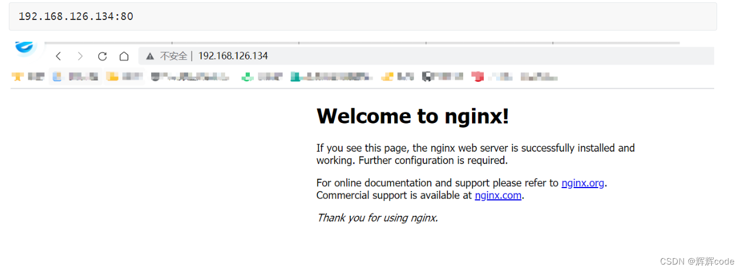The height and width of the screenshot is (271, 743).
Task: Click the 'Welcome to nginx!' heading
Action: 413,116
